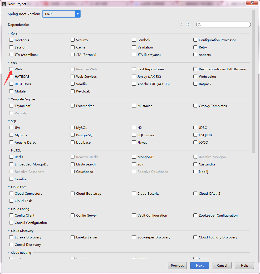Focus the dependency search field
The width and height of the screenshot is (260, 274).
pos(223,25)
